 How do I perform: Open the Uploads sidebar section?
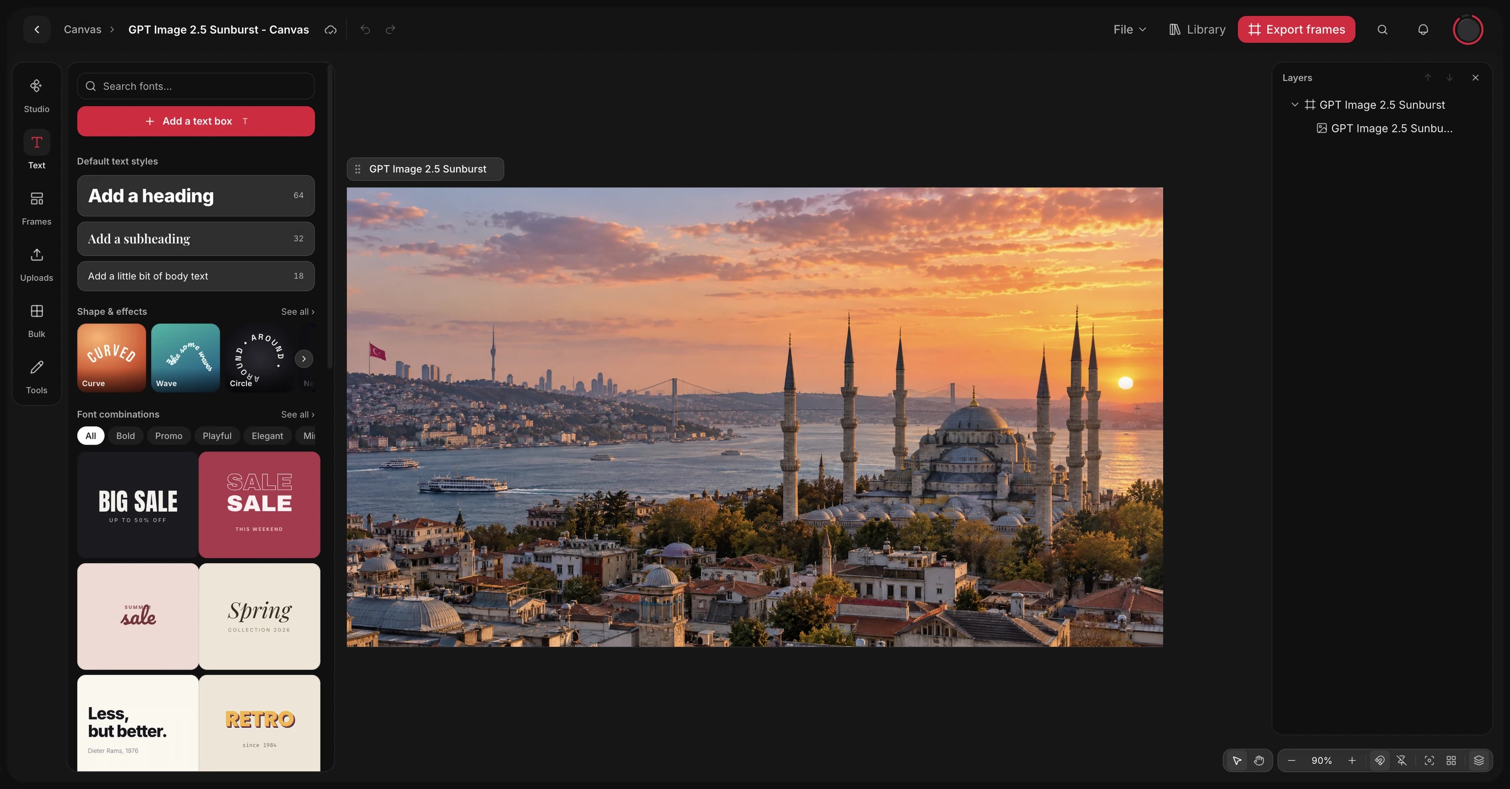pyautogui.click(x=37, y=264)
